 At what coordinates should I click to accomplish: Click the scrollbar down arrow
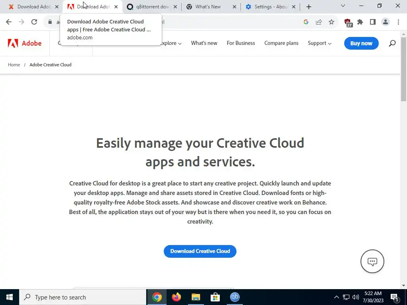404,286
